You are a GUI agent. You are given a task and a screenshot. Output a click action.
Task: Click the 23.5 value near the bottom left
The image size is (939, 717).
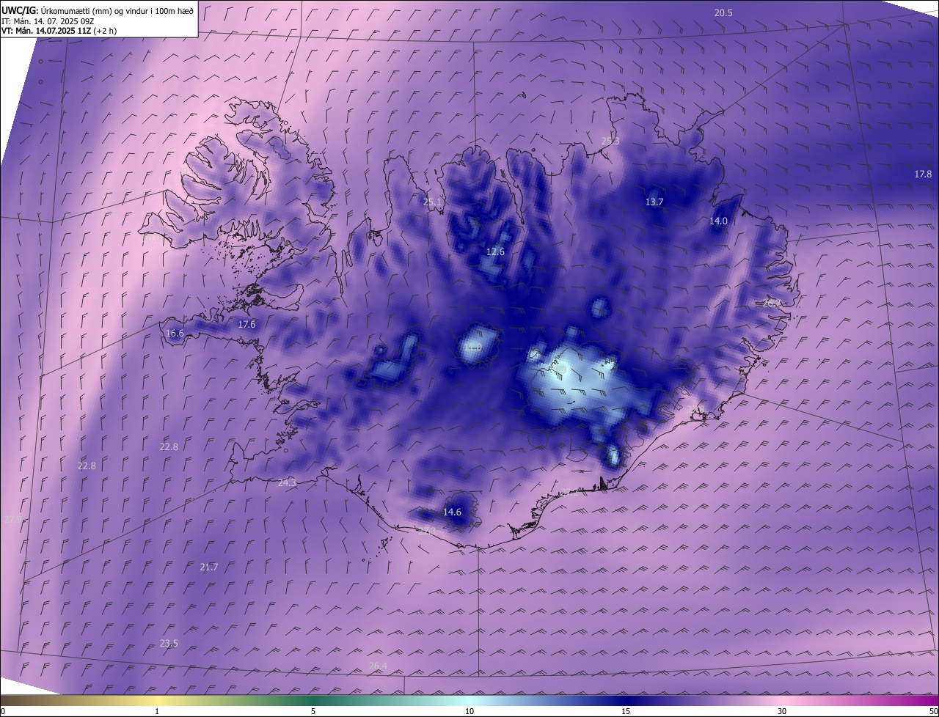tap(169, 643)
